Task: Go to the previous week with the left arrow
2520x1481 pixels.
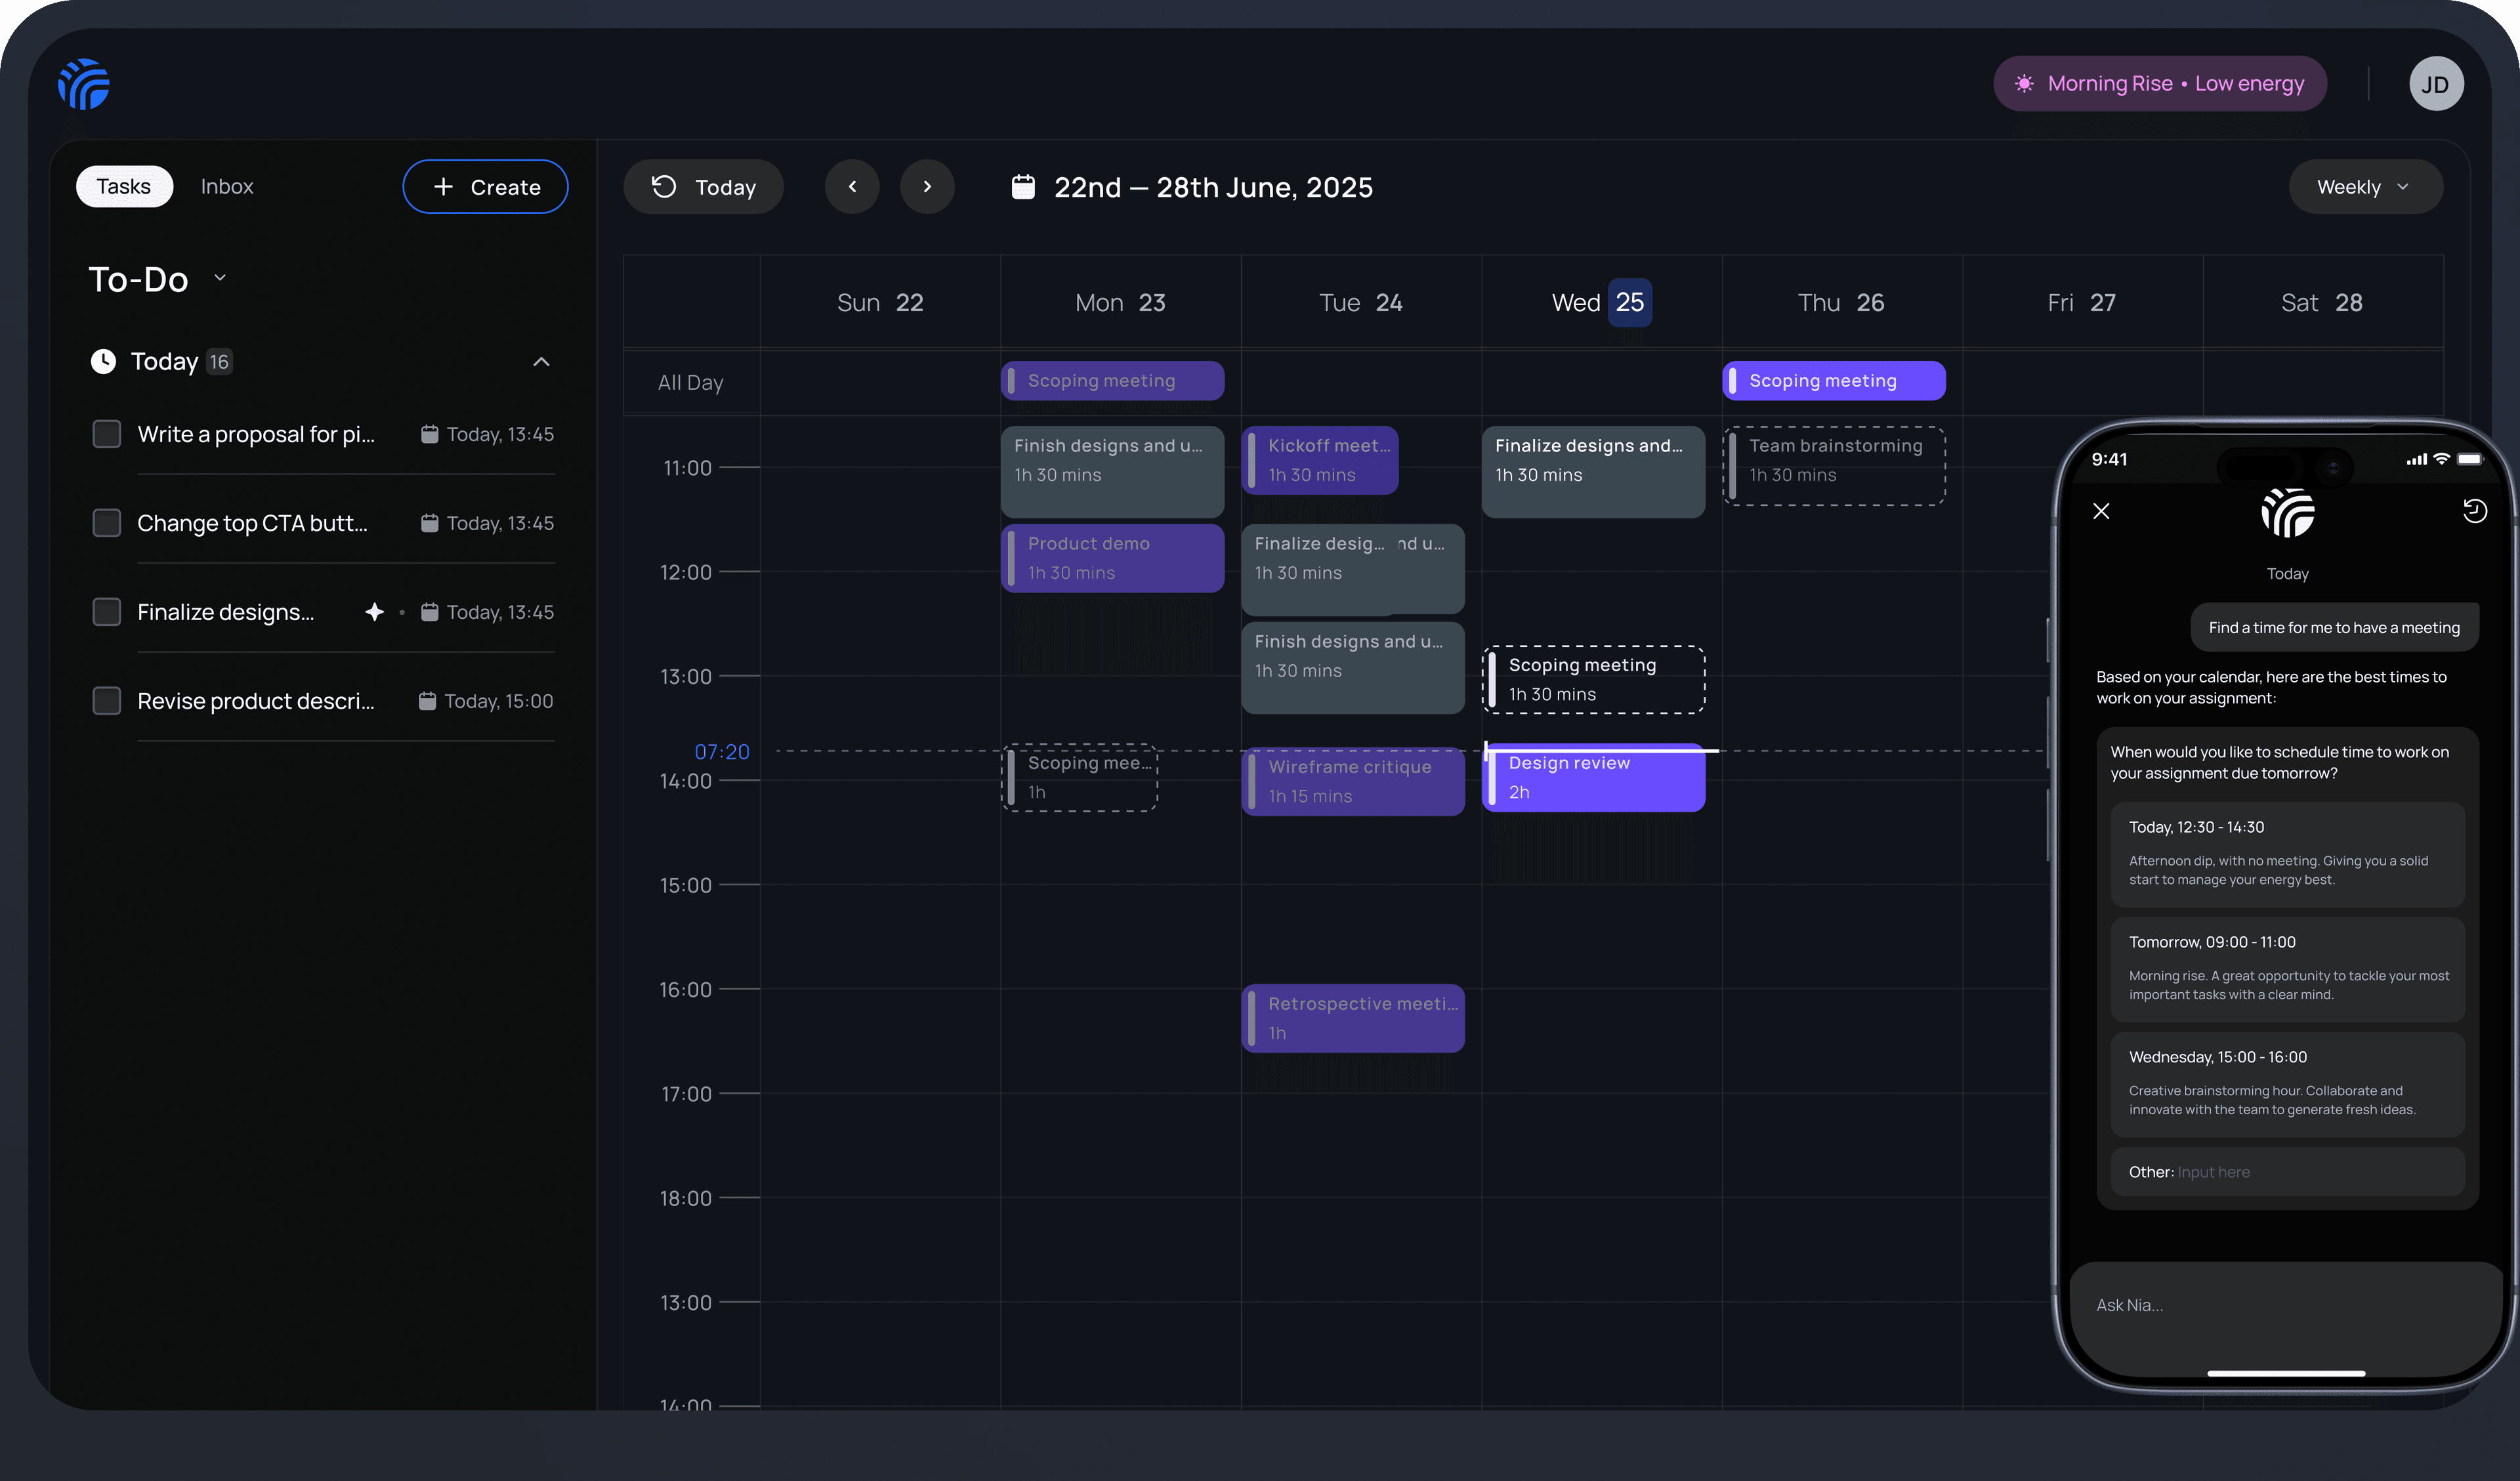Action: click(852, 186)
